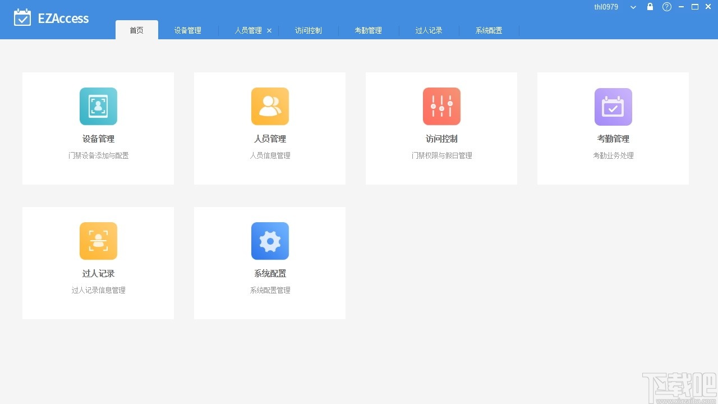Select the 人员管理 people icon
This screenshot has width=718, height=404.
pos(270,106)
